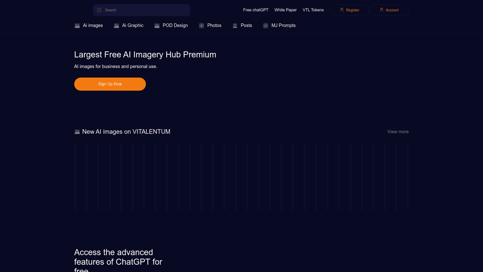Go to the MJ Prompts section
Viewport: 483px width, 272px height.
click(283, 25)
